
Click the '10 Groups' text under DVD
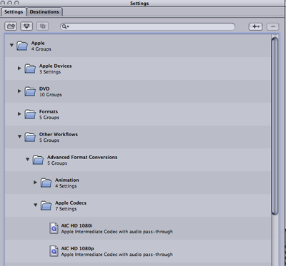51,95
